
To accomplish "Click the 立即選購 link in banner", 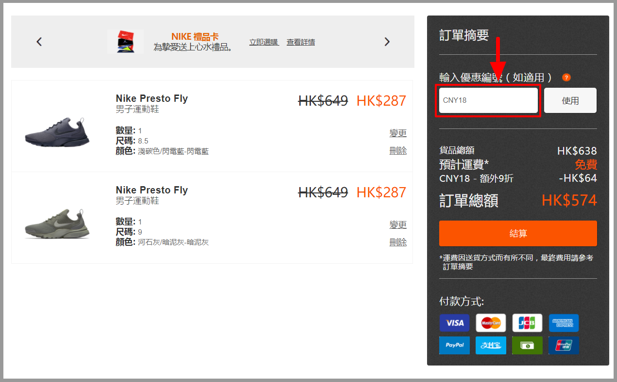I will click(264, 42).
